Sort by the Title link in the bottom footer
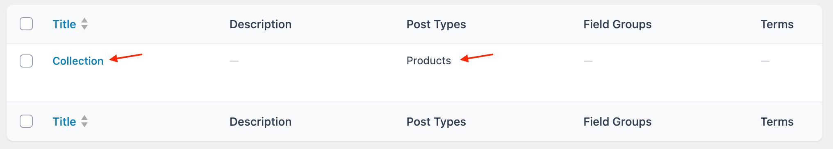Image resolution: width=833 pixels, height=149 pixels. (x=64, y=122)
